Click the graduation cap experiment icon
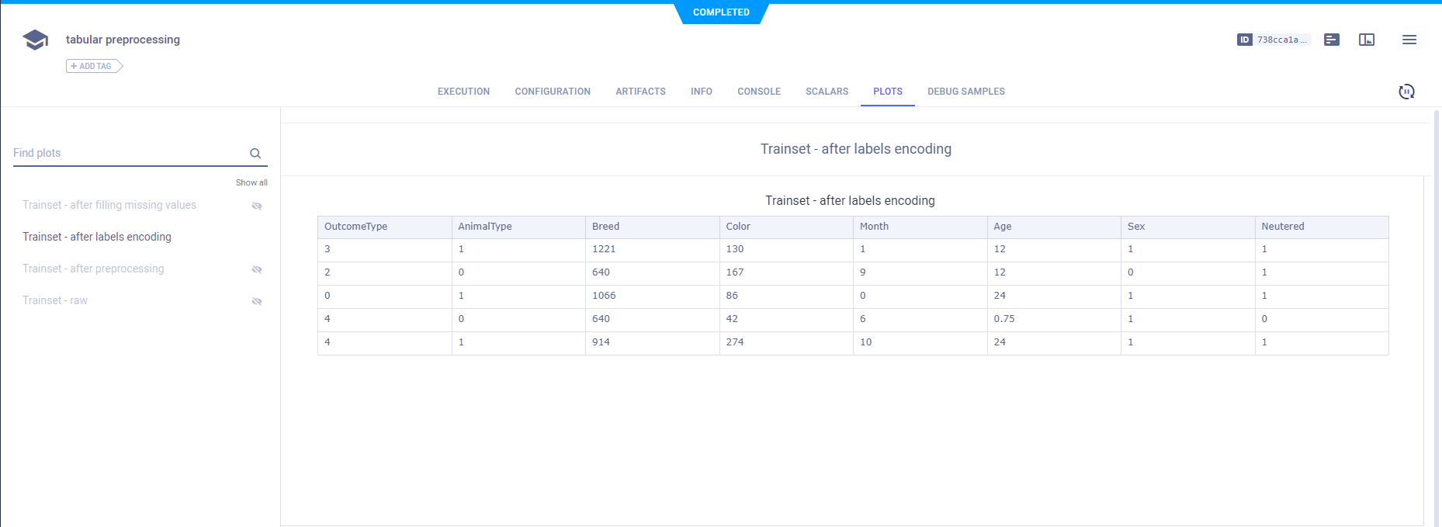This screenshot has height=527, width=1442. [x=36, y=40]
